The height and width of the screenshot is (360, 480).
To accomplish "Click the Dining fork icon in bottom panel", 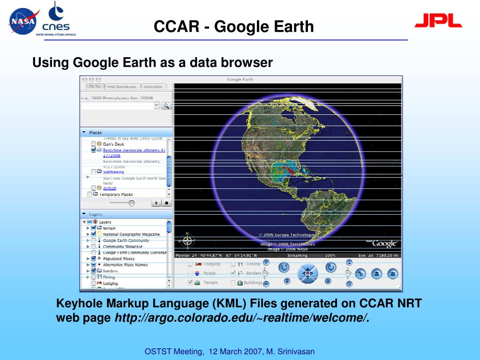I will click(x=240, y=264).
